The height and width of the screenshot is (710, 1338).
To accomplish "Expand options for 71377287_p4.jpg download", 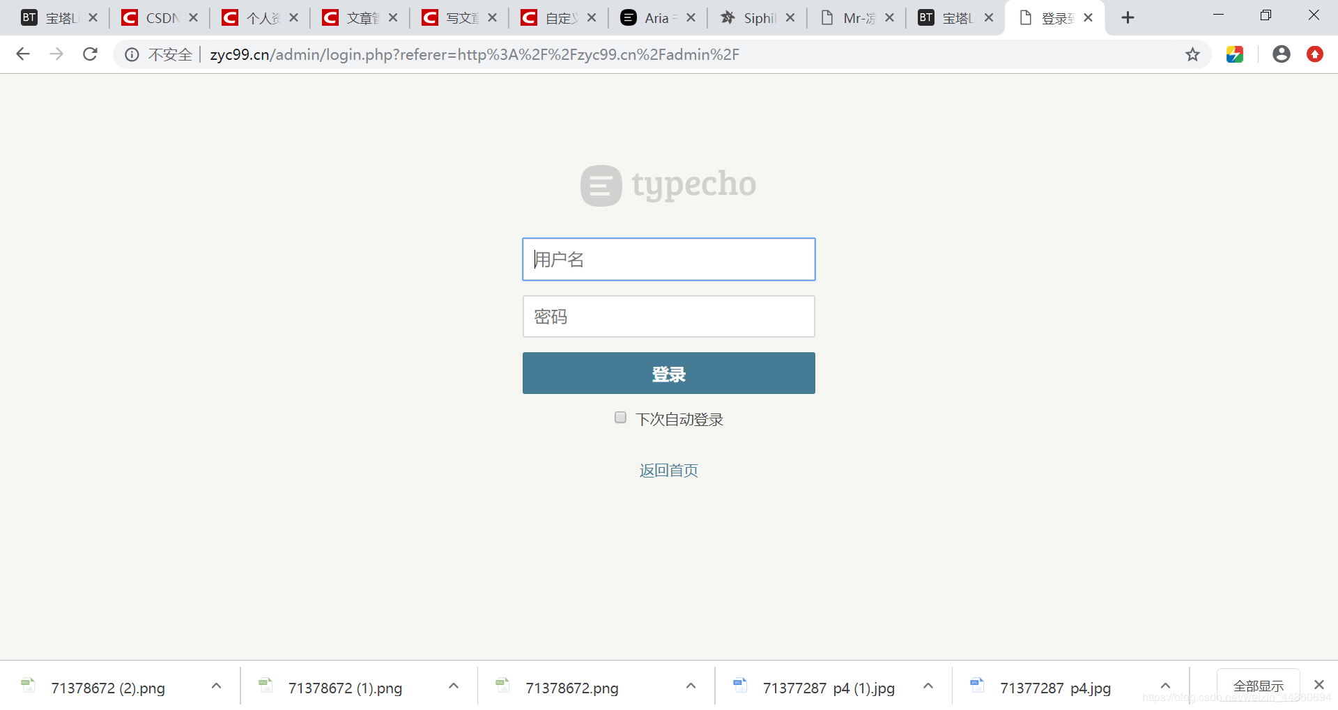I will [x=1165, y=686].
